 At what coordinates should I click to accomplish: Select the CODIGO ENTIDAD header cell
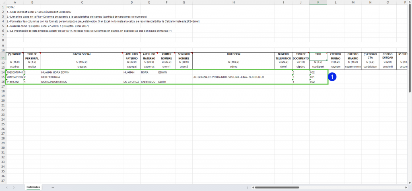387,56
